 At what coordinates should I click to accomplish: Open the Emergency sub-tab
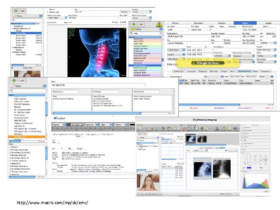tap(265, 72)
